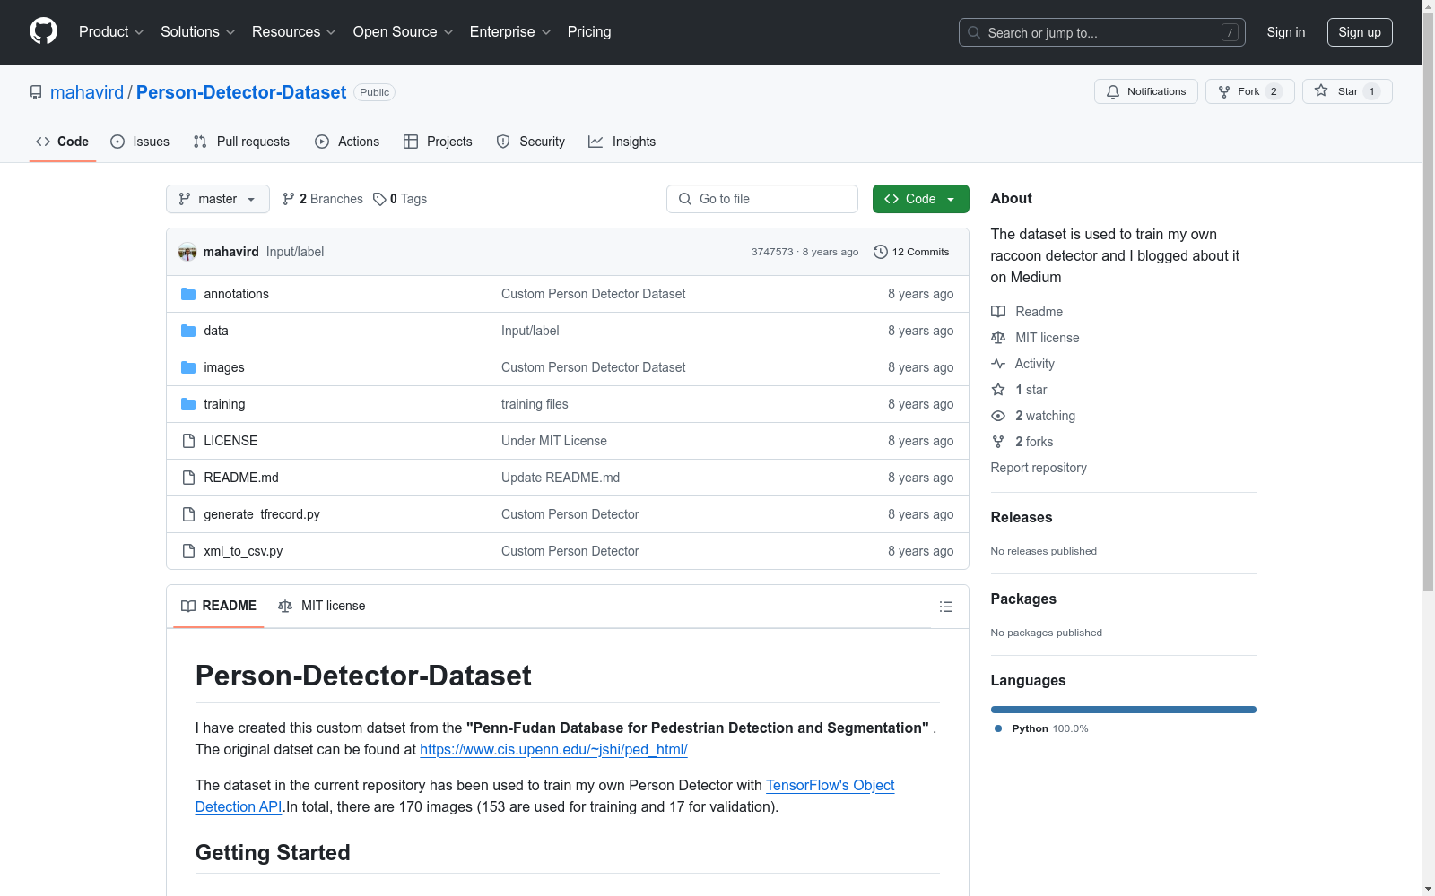Expand the Product menu
The height and width of the screenshot is (896, 1435).
tap(111, 32)
